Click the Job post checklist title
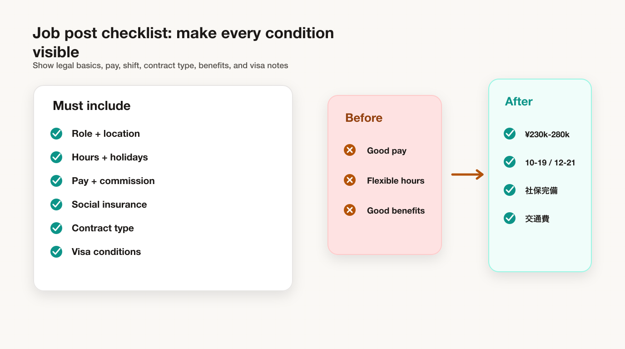 pyautogui.click(x=184, y=42)
